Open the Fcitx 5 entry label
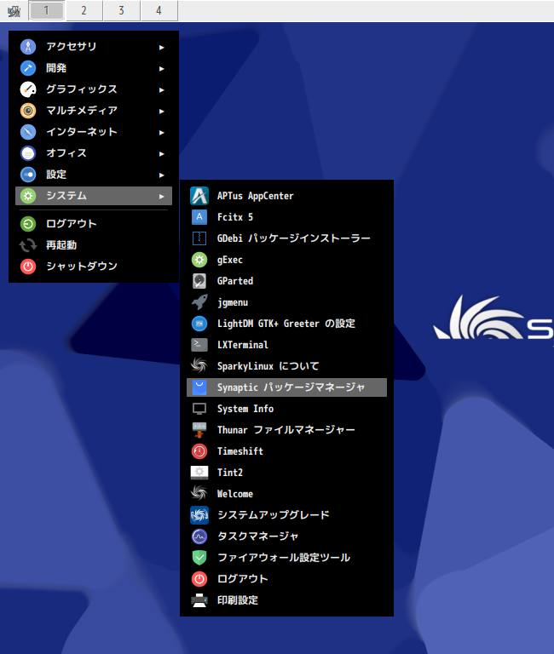Image resolution: width=554 pixels, height=654 pixels. click(235, 217)
